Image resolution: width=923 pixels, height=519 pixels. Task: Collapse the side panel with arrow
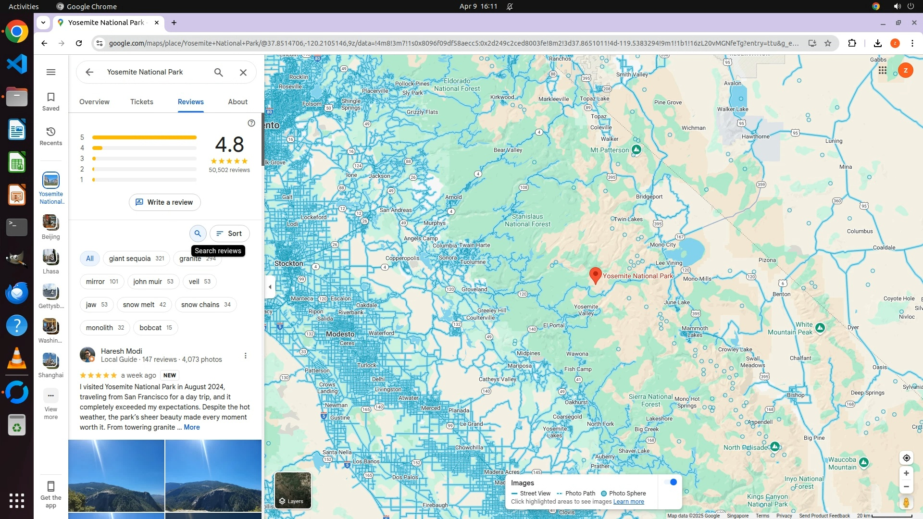coord(270,287)
